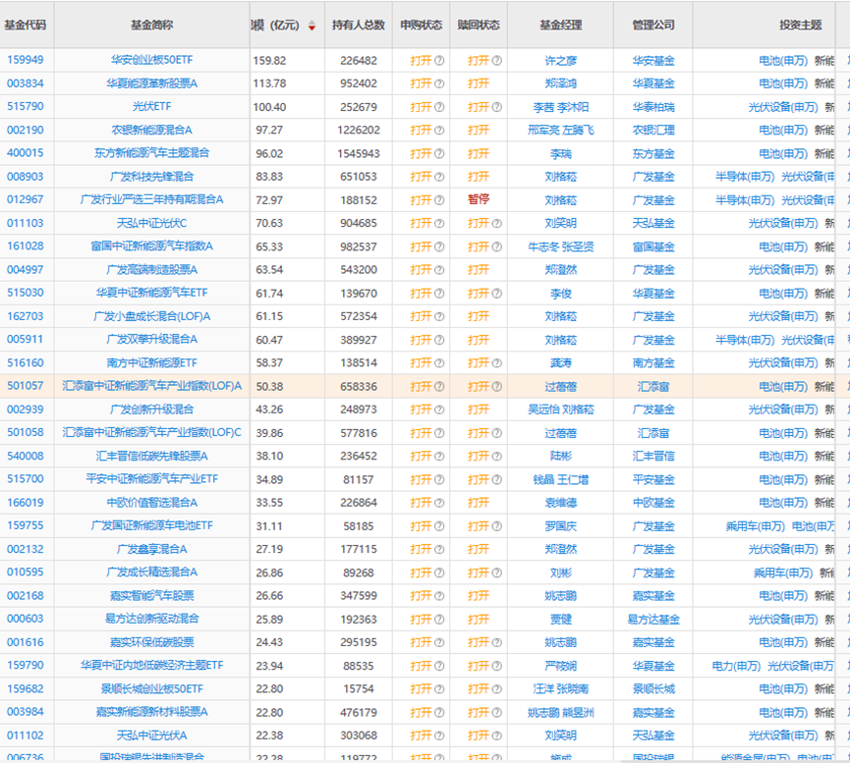The image size is (850, 763).
Task: Open fund code 003834
Action: 26,83
